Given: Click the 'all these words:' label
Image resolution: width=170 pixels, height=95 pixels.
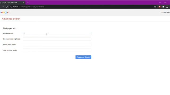Looking at the screenshot, I should coord(8,34).
